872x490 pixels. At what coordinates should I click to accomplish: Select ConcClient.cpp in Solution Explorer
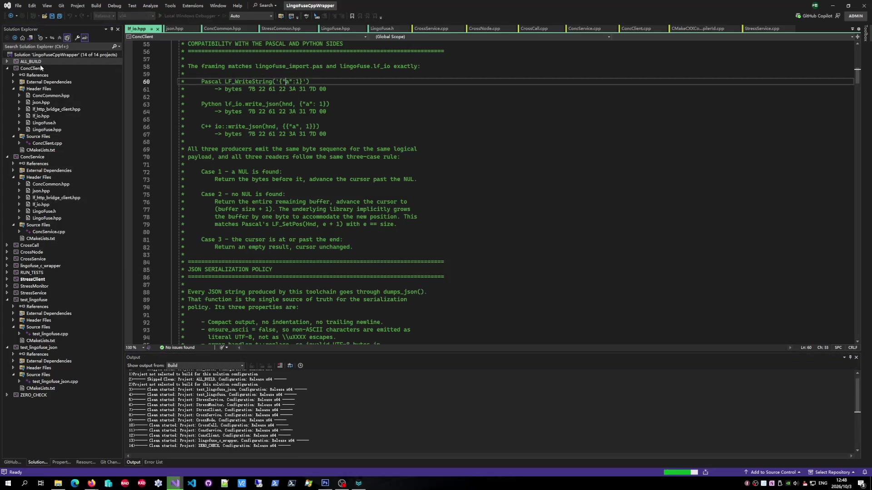pos(47,143)
